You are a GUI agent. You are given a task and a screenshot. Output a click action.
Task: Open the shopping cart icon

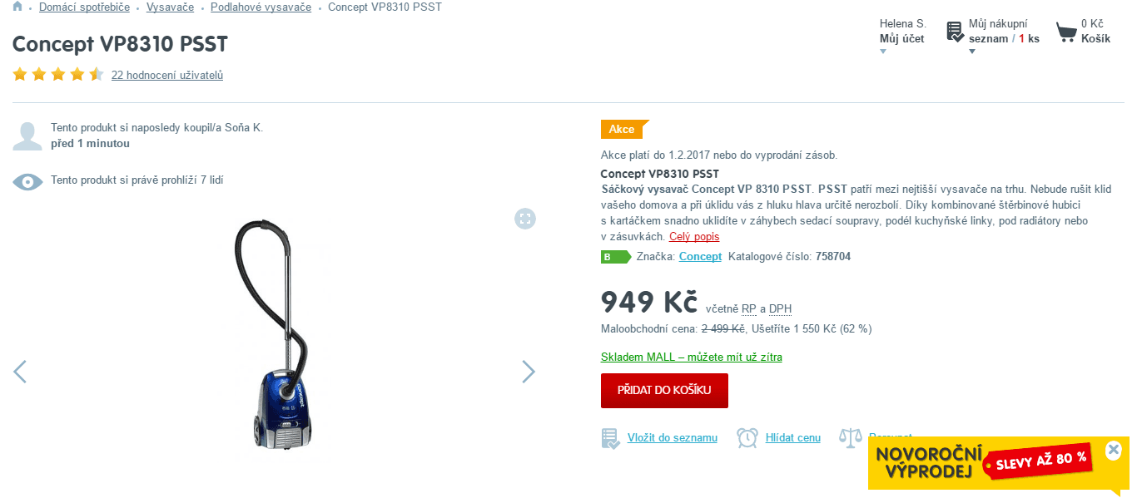tap(1066, 32)
